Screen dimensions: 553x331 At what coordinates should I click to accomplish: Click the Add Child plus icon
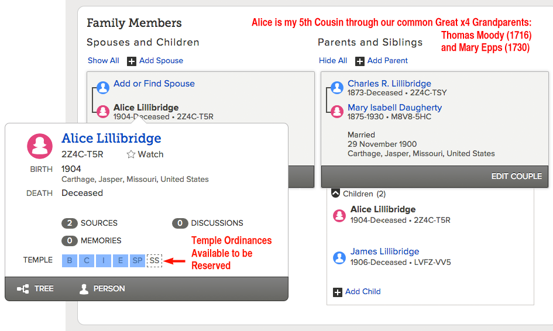338,292
